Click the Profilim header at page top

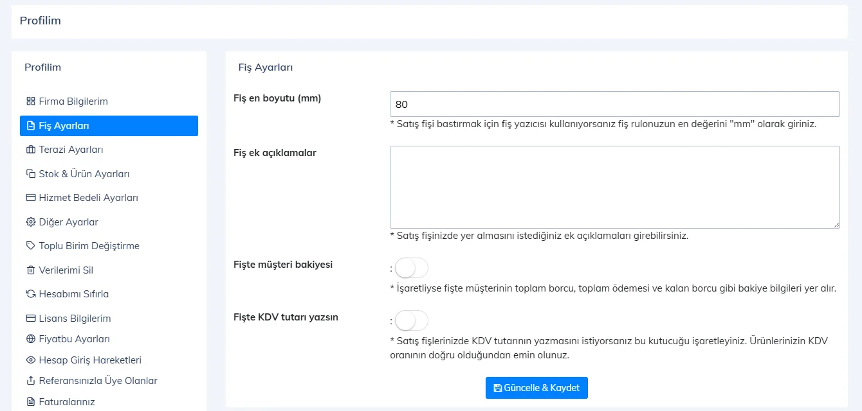coord(41,21)
